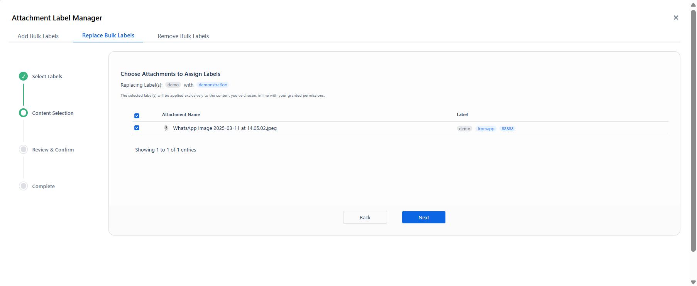Viewport: 697px width, 286px height.
Task: Click the Content Selection step circle icon
Action: [24, 113]
